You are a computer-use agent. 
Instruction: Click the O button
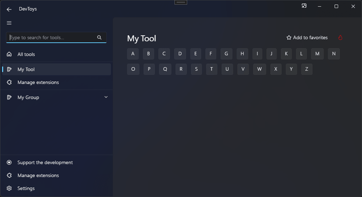pos(133,69)
